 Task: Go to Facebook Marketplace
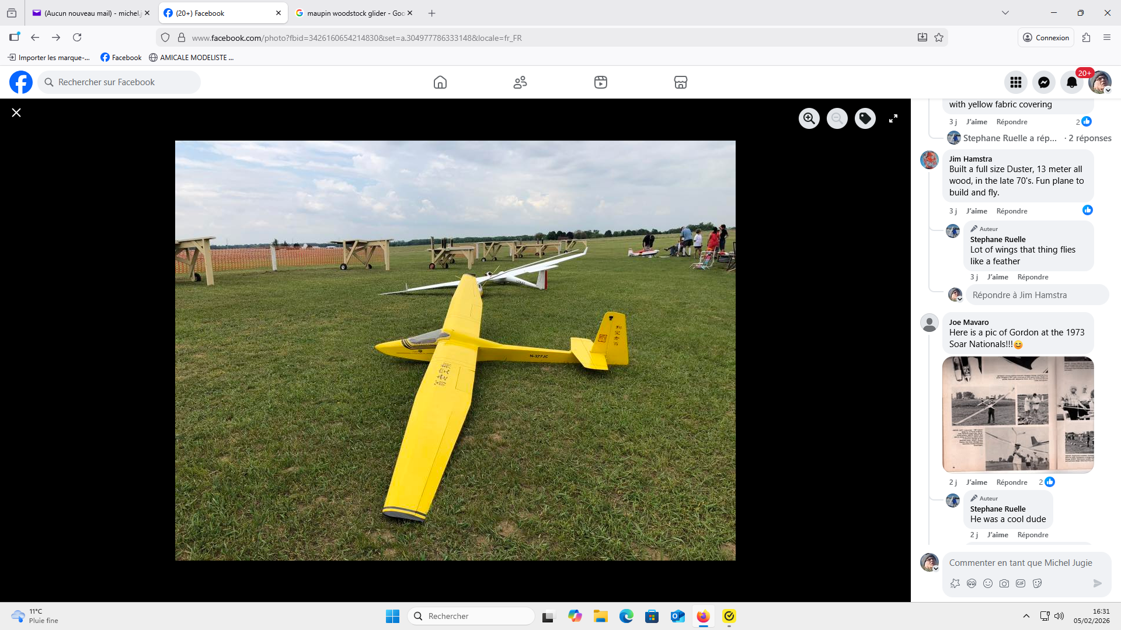[x=681, y=82]
